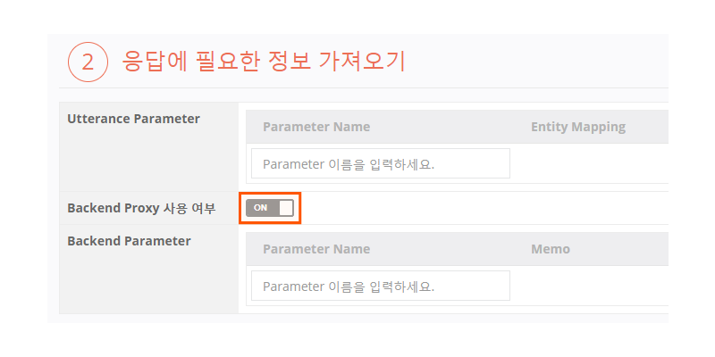The height and width of the screenshot is (357, 715).
Task: Click the Backend Proxy 사용 여부 label
Action: pos(141,208)
